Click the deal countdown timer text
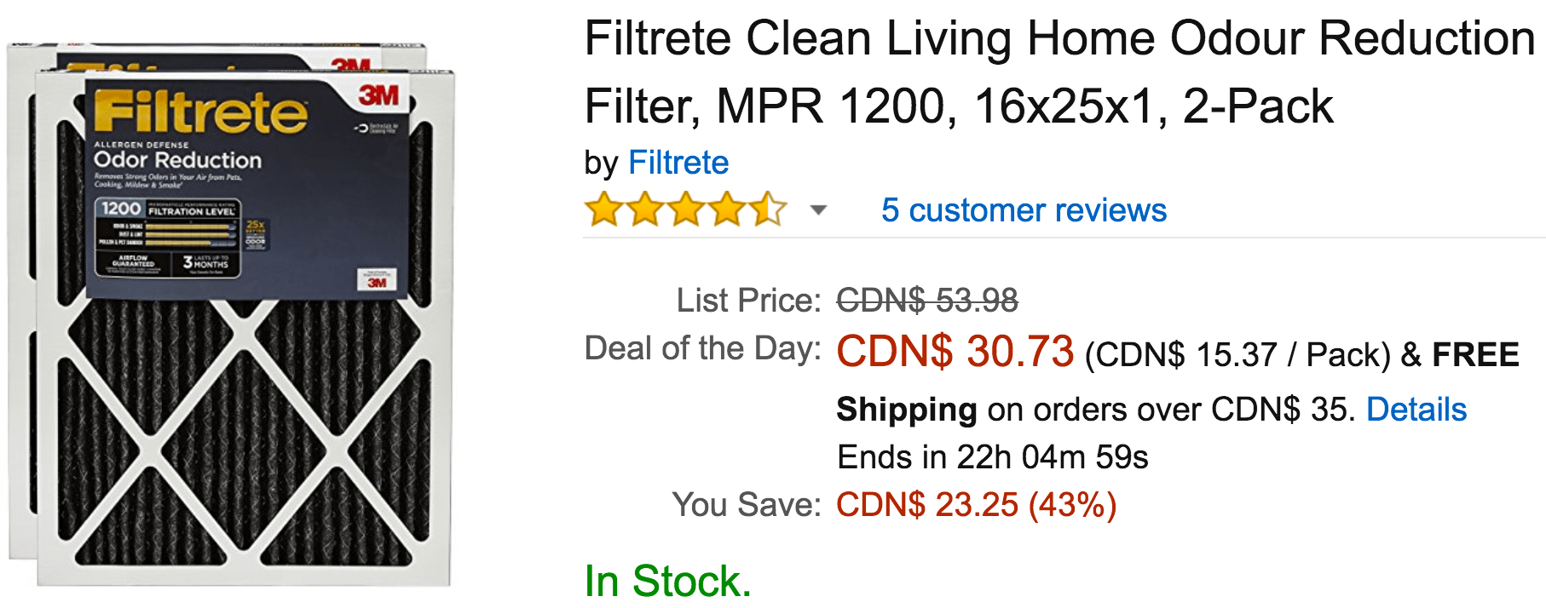Screen dimensions: 1546x608 [x=993, y=457]
